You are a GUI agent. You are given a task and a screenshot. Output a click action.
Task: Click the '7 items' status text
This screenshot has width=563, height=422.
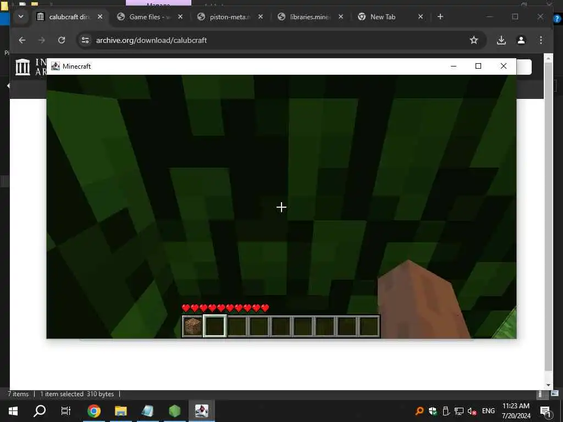[x=18, y=394]
